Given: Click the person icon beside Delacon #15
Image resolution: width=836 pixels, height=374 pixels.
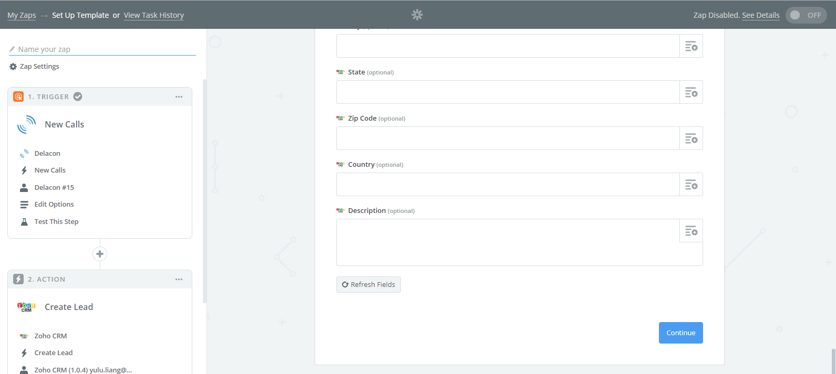Looking at the screenshot, I should point(24,187).
